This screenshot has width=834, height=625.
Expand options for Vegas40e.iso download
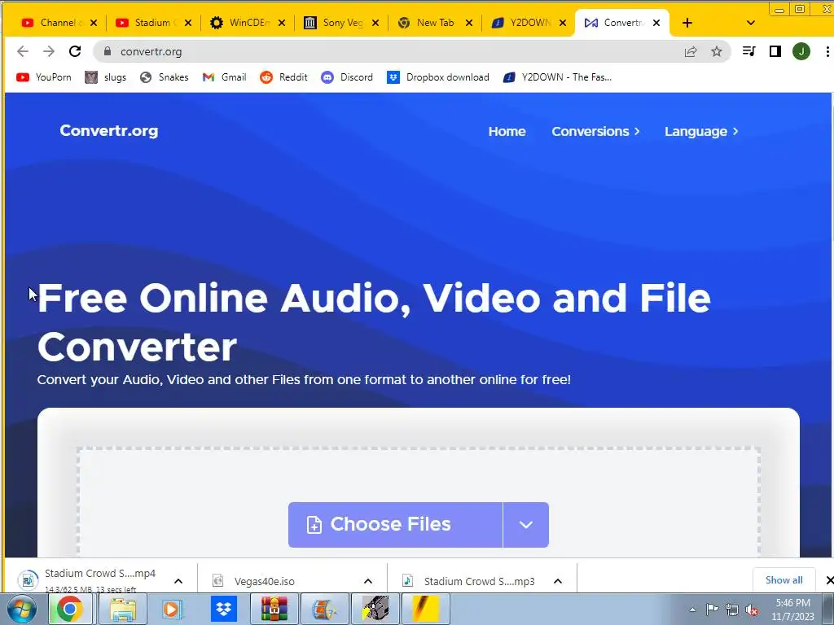pyautogui.click(x=368, y=581)
